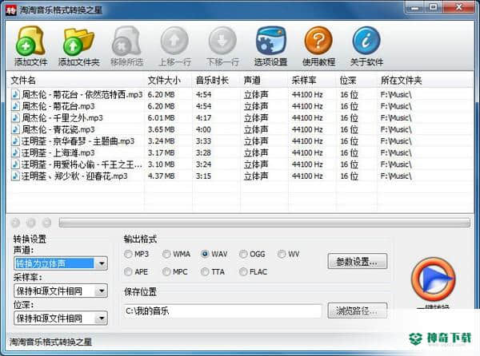This screenshot has width=480, height=356.
Task: Click the app icon in title bar
Action: pyautogui.click(x=10, y=10)
